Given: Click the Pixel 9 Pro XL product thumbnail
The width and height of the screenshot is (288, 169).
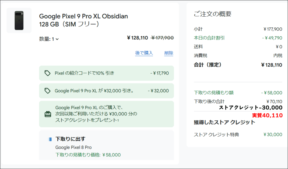Looking at the screenshot, I should [19, 21].
